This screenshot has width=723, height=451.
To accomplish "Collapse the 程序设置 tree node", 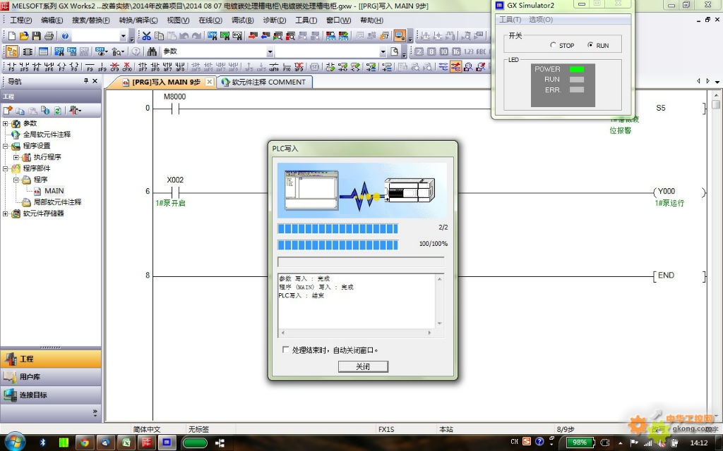I will click(6, 146).
